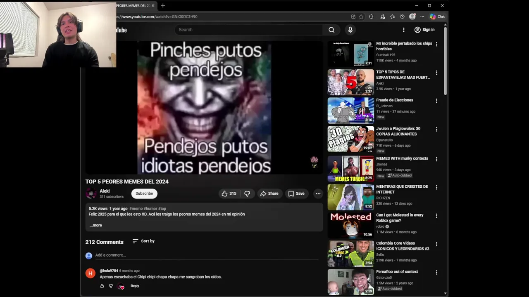Open browser History clock icon
The width and height of the screenshot is (529, 297).
[x=402, y=16]
